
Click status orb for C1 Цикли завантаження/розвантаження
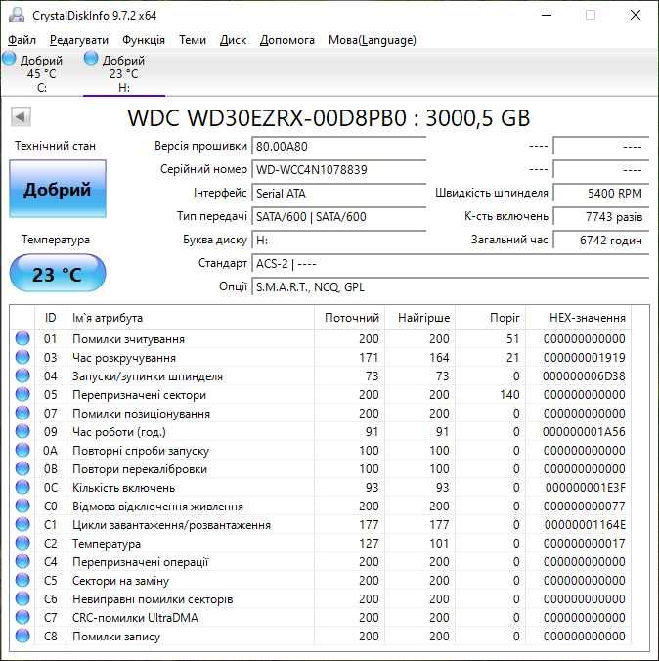(x=22, y=524)
